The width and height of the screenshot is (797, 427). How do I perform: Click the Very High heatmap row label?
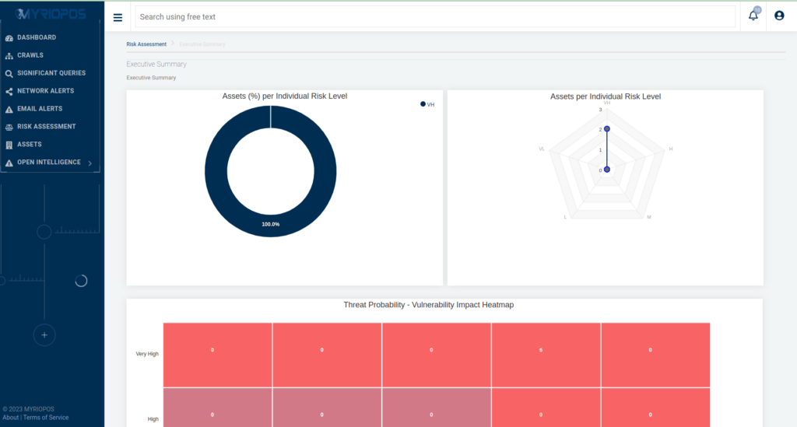(x=147, y=354)
